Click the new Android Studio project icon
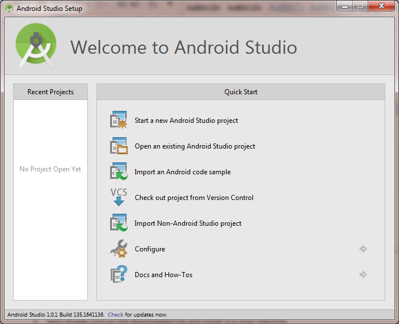The width and height of the screenshot is (399, 324). 119,120
